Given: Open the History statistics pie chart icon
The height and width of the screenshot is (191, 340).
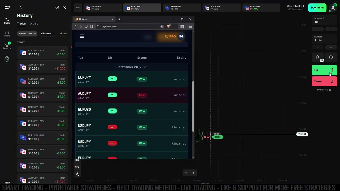Looking at the screenshot, I should click(57, 7).
